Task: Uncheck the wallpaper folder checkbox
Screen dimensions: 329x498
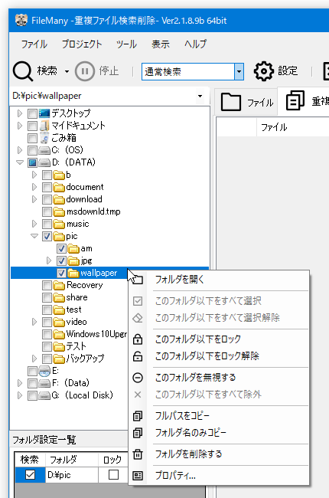Action: 61,274
